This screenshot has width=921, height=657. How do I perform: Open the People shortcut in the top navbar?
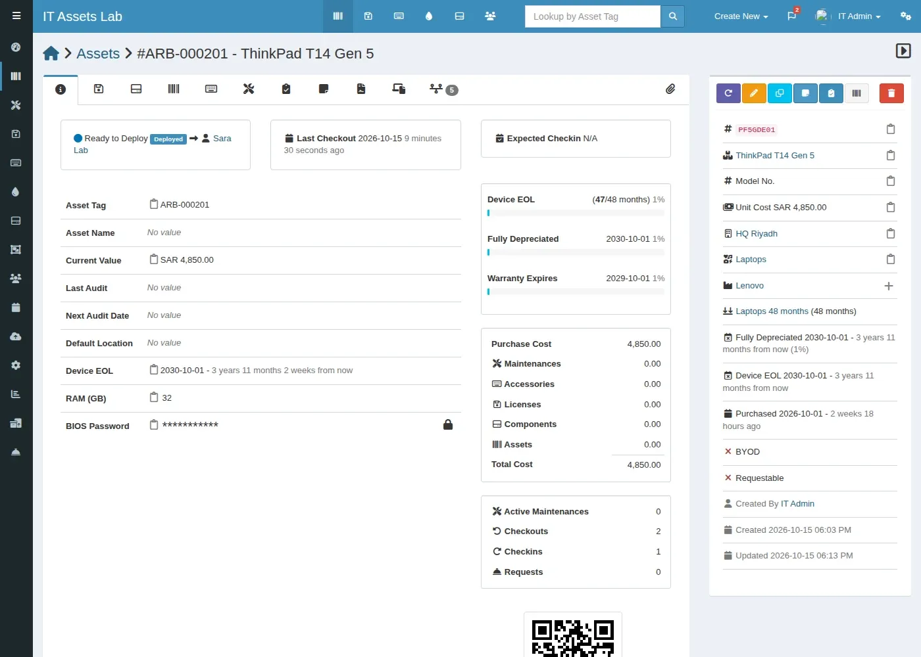tap(490, 16)
